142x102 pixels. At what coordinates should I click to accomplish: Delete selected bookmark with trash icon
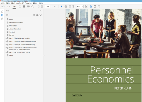34,15
